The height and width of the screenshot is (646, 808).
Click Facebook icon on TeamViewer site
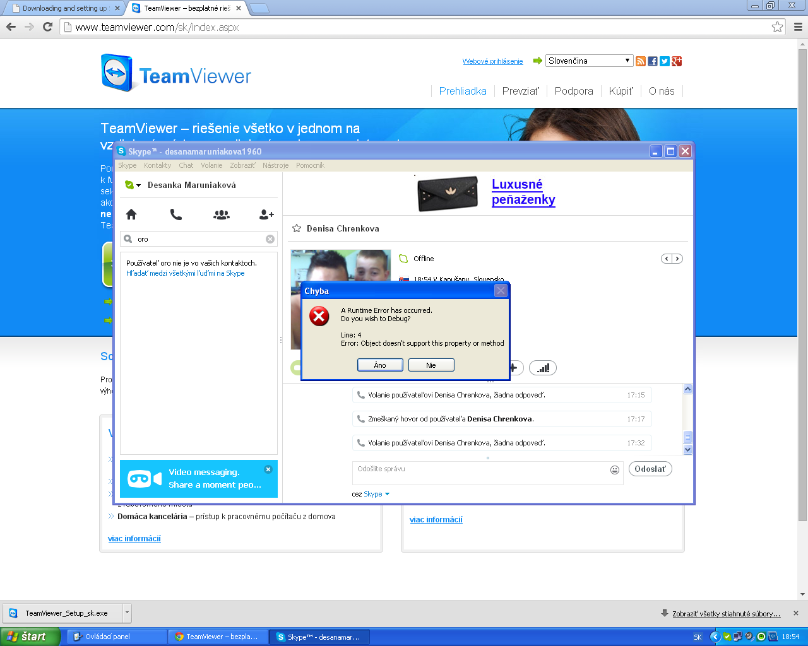coord(653,61)
